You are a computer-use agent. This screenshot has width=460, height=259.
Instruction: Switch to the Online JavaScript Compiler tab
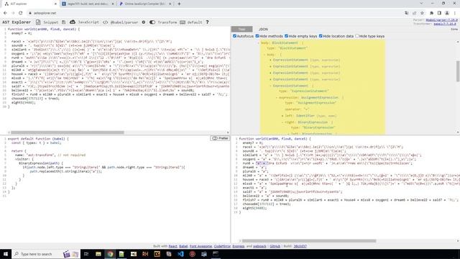click(x=145, y=4)
